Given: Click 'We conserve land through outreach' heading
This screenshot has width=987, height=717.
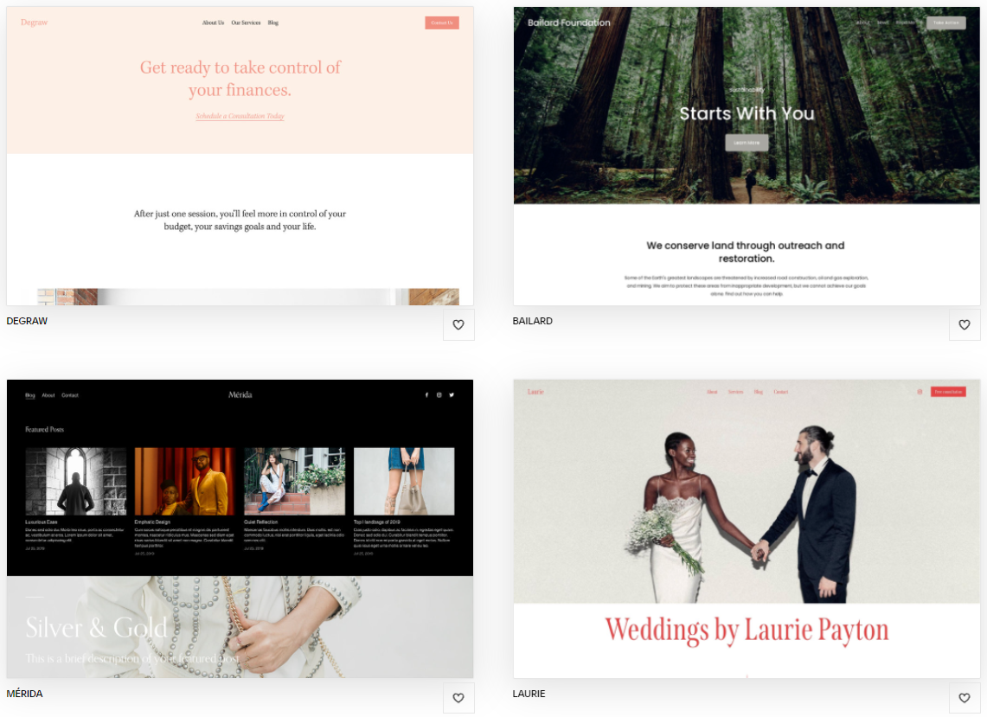Looking at the screenshot, I should [x=746, y=252].
